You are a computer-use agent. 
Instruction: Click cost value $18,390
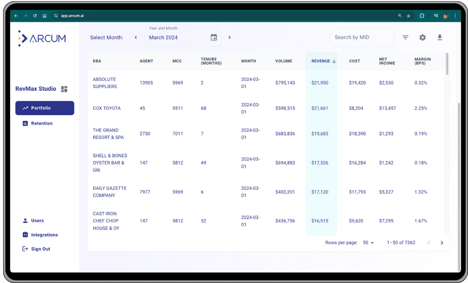357,134
